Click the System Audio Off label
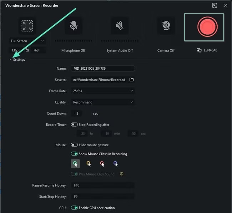 click(x=120, y=50)
